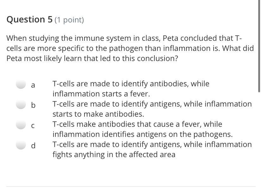Click first line of answer d about identifying antigens

click(152, 144)
